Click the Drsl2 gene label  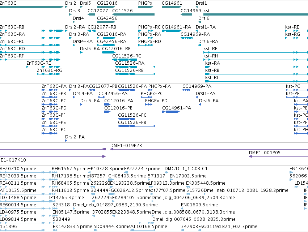tap(71, 3)
